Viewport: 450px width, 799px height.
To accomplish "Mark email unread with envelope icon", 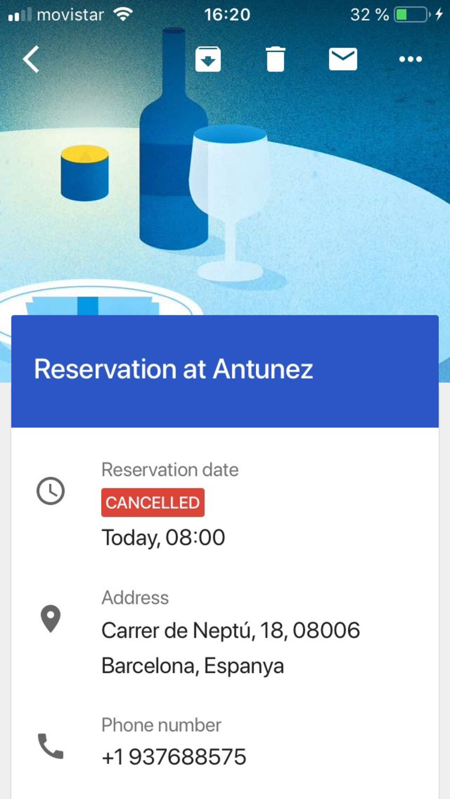I will 343,59.
